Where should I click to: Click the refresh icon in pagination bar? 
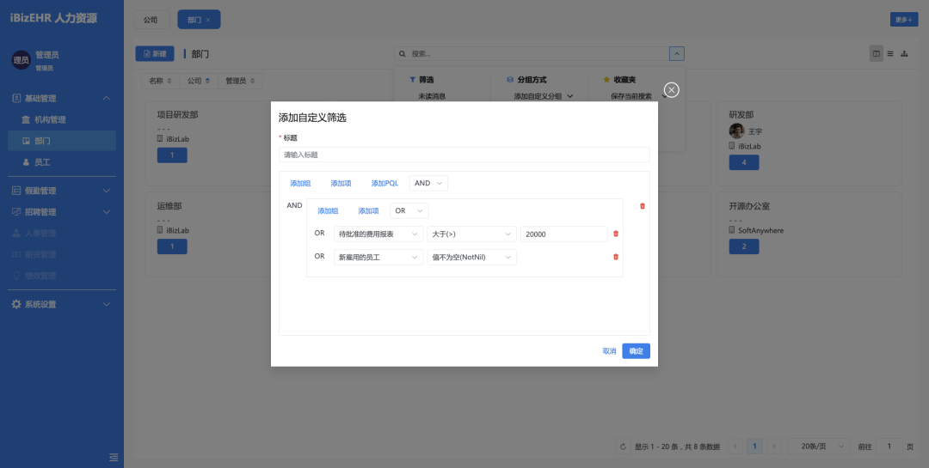[x=623, y=447]
